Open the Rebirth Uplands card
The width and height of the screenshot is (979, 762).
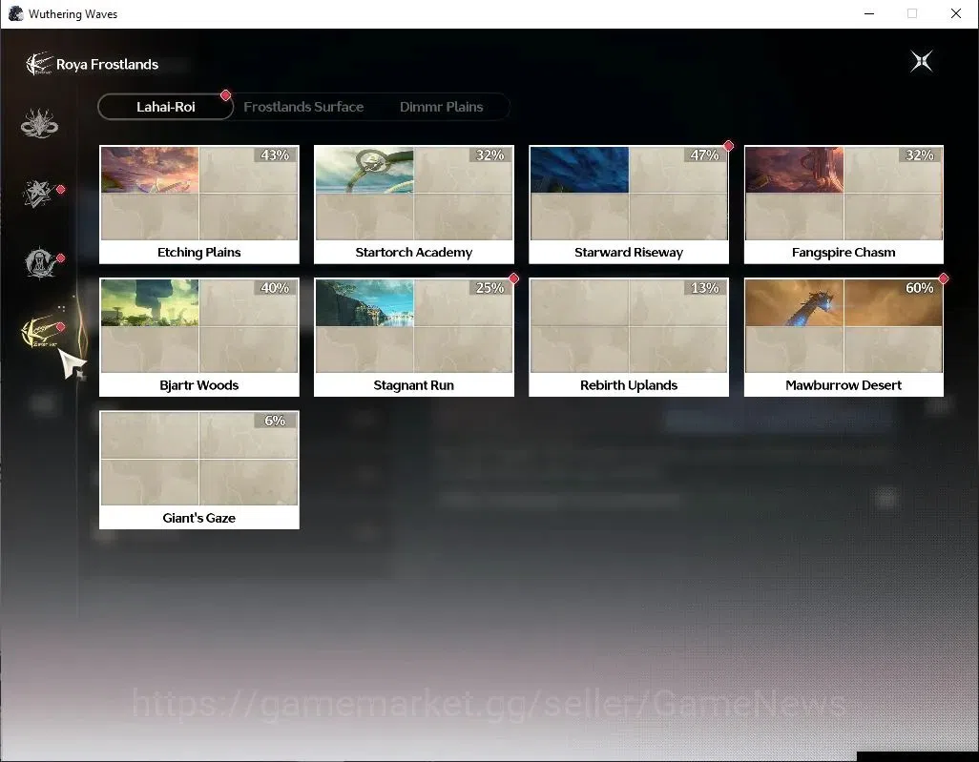click(x=629, y=337)
